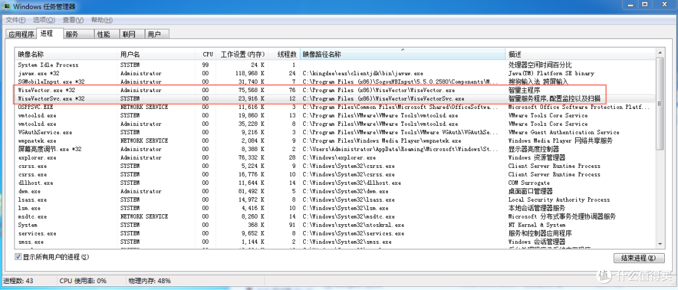678x290 pixels.
Task: Select WiseVectorSvc.exe *32 process
Action: 335,99
